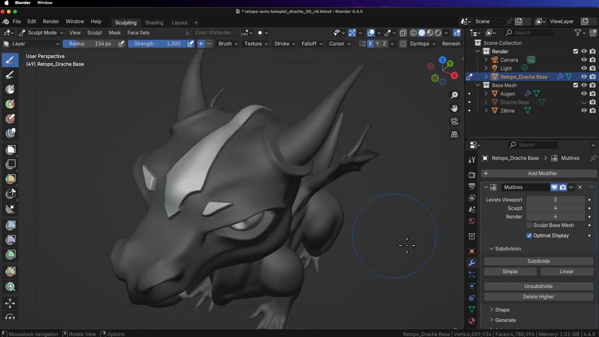Screen dimensions: 599x337
Task: Switch viewport shading to Rendered
Action: point(438,33)
